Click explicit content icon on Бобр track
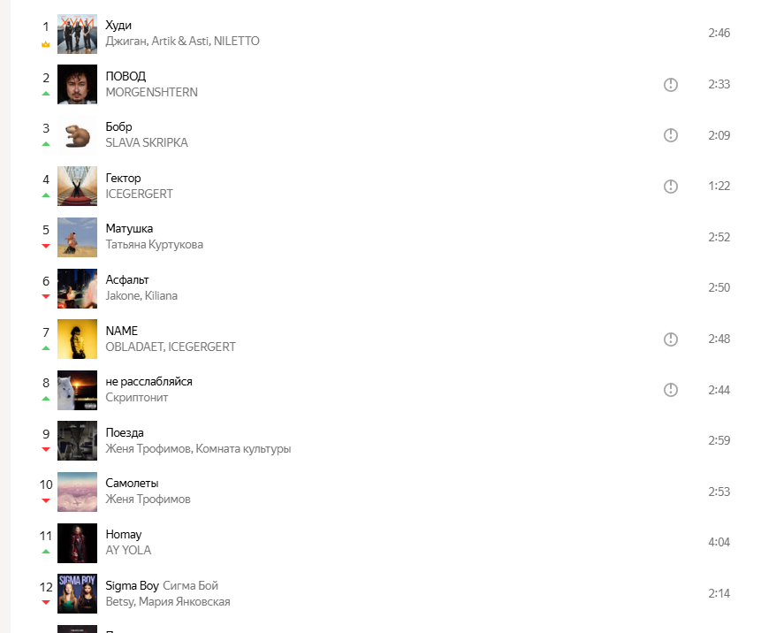 [670, 135]
